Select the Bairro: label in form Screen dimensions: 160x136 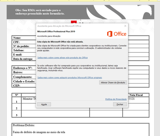point(18,72)
